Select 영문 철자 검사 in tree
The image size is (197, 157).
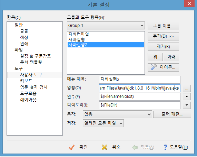[x=34, y=87]
